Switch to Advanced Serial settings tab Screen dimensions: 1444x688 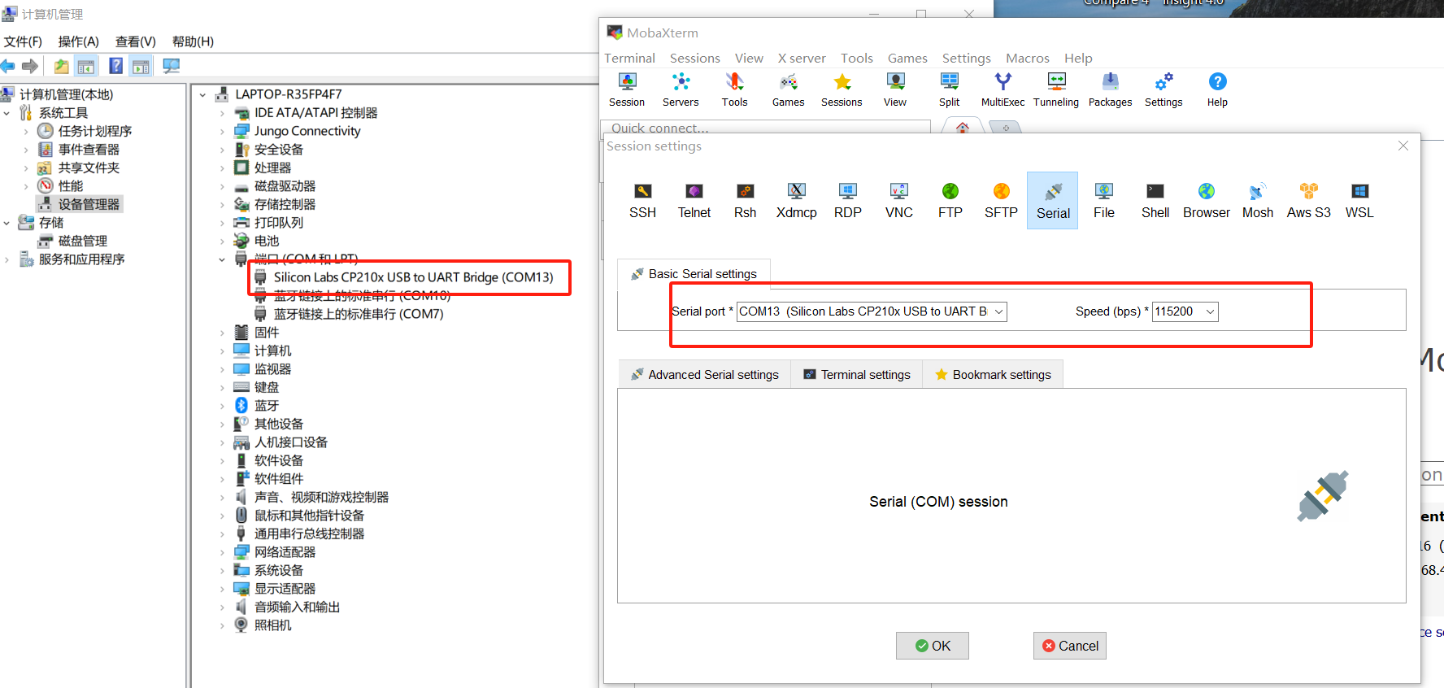click(x=704, y=375)
